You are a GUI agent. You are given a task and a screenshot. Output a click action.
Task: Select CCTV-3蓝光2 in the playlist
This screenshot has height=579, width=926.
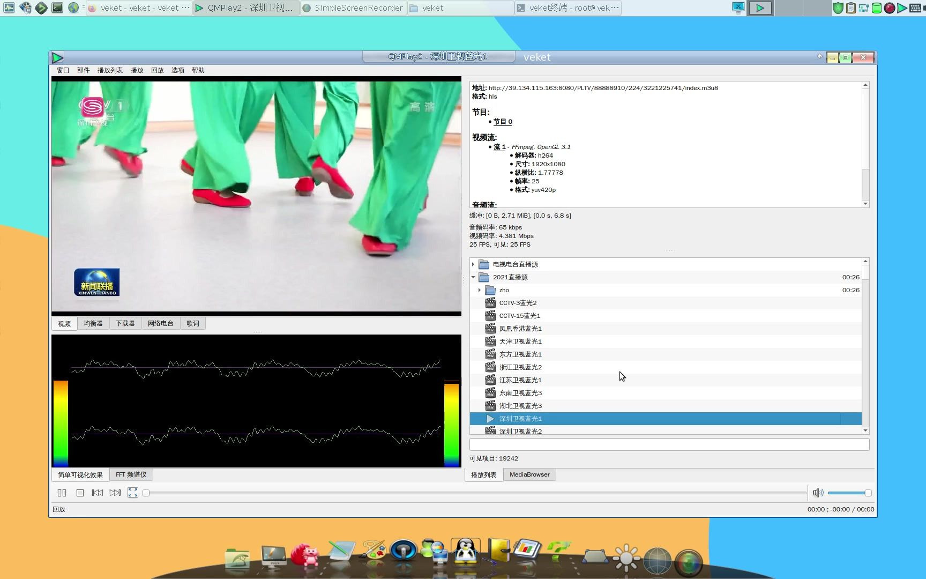(666, 303)
